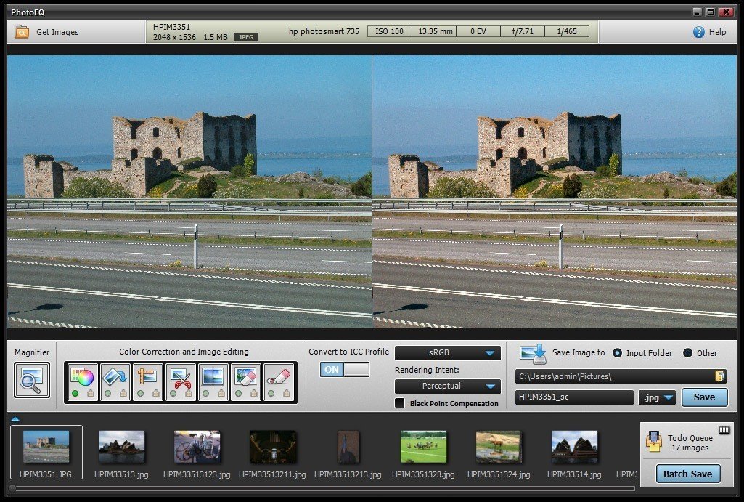Click the Todo Queue clipboard icon
Screen dimensions: 744x502
tap(654, 441)
